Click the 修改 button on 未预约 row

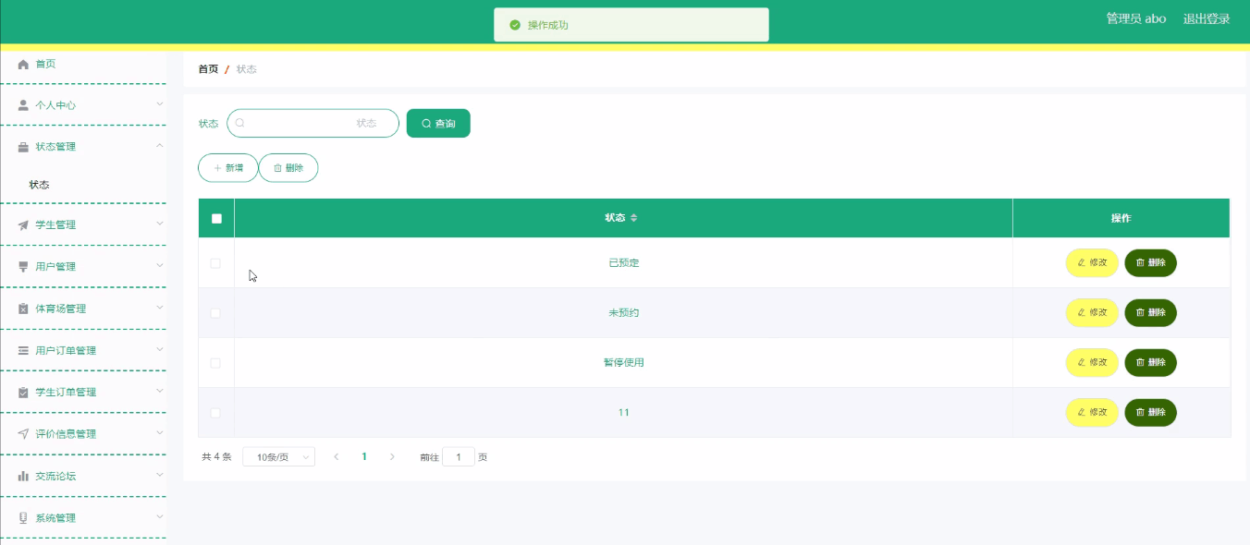tap(1092, 312)
